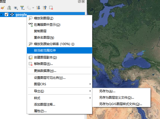Click the duplicate layer icon in menu
This screenshot has height=119, width=160.
pos(31,57)
